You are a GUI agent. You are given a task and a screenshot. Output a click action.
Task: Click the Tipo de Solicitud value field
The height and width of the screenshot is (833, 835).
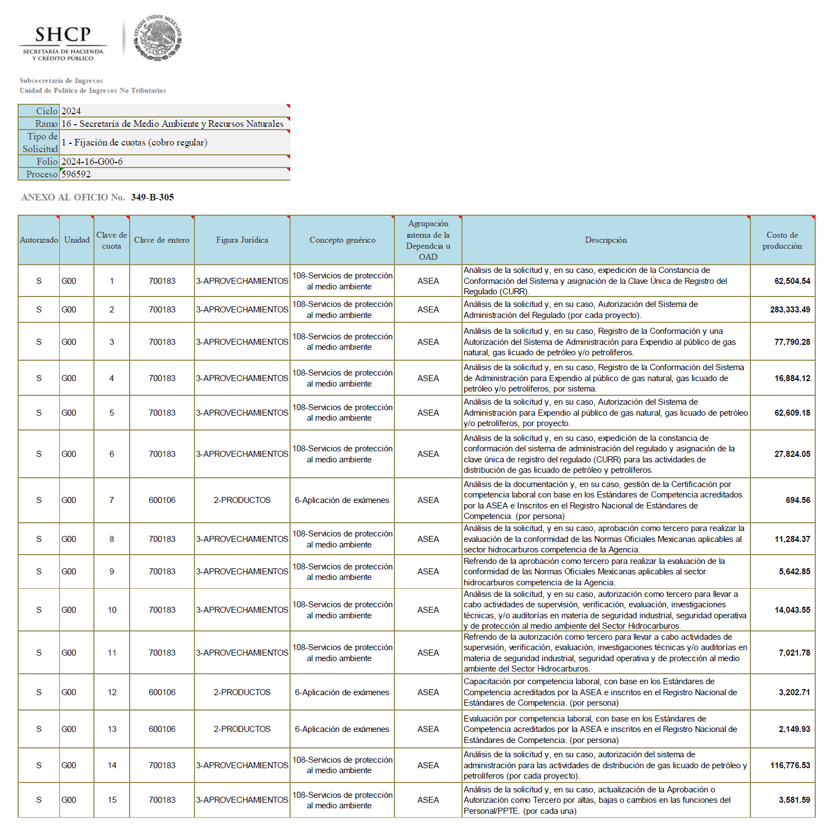(174, 142)
